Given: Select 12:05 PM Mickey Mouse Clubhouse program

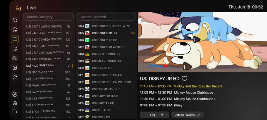Looking at the screenshot, I should click(177, 93).
